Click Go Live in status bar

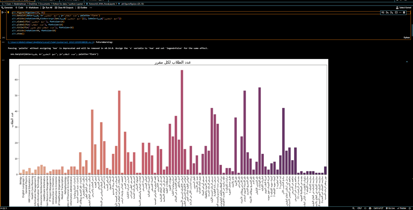391,208
